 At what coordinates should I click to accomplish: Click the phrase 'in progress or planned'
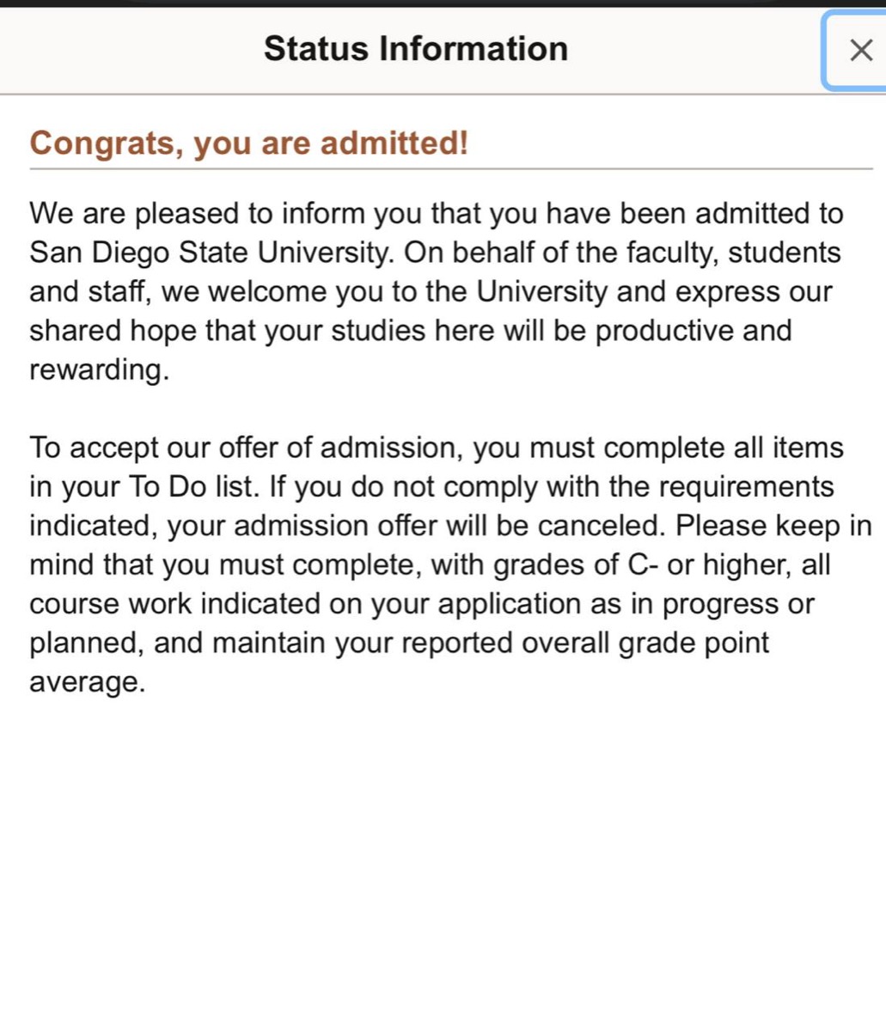pos(422,624)
